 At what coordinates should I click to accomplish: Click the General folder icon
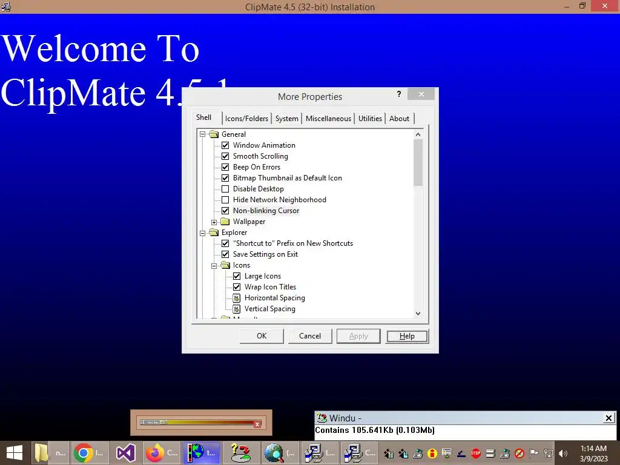(214, 134)
